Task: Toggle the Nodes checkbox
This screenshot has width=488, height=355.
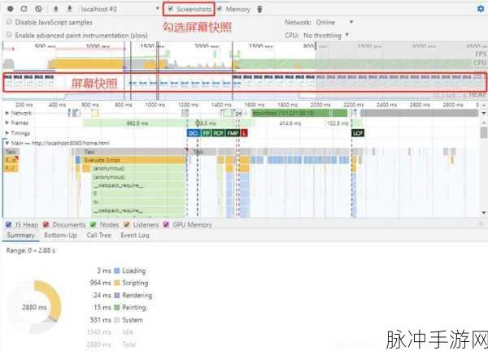Action: coord(93,225)
